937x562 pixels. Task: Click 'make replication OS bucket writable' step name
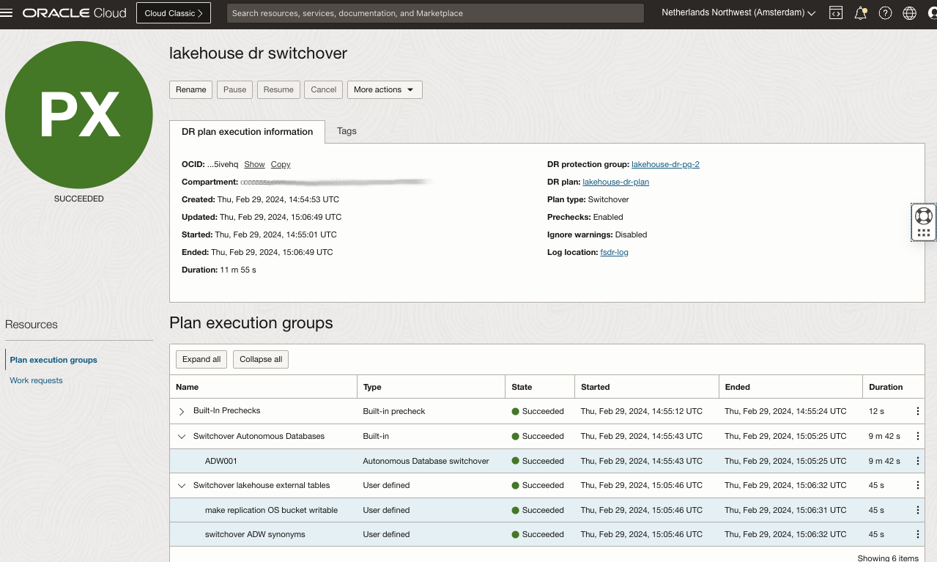click(x=271, y=510)
